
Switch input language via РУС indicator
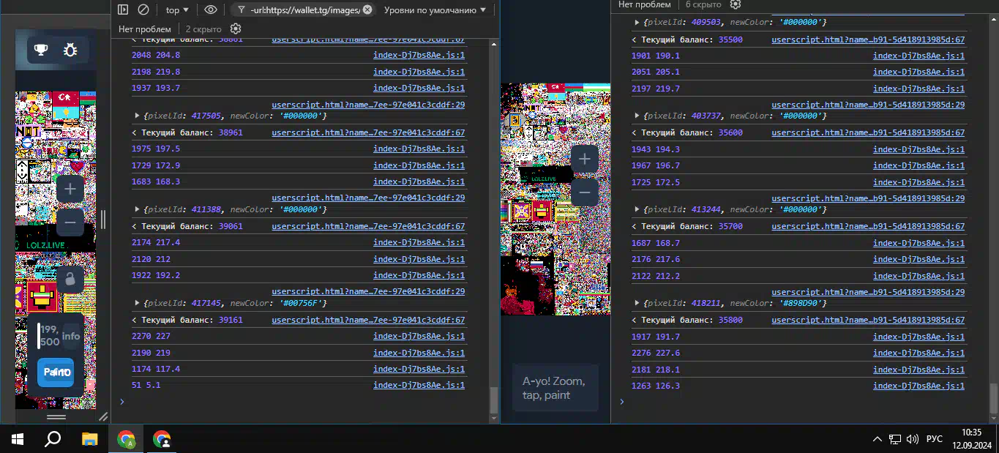pos(935,439)
